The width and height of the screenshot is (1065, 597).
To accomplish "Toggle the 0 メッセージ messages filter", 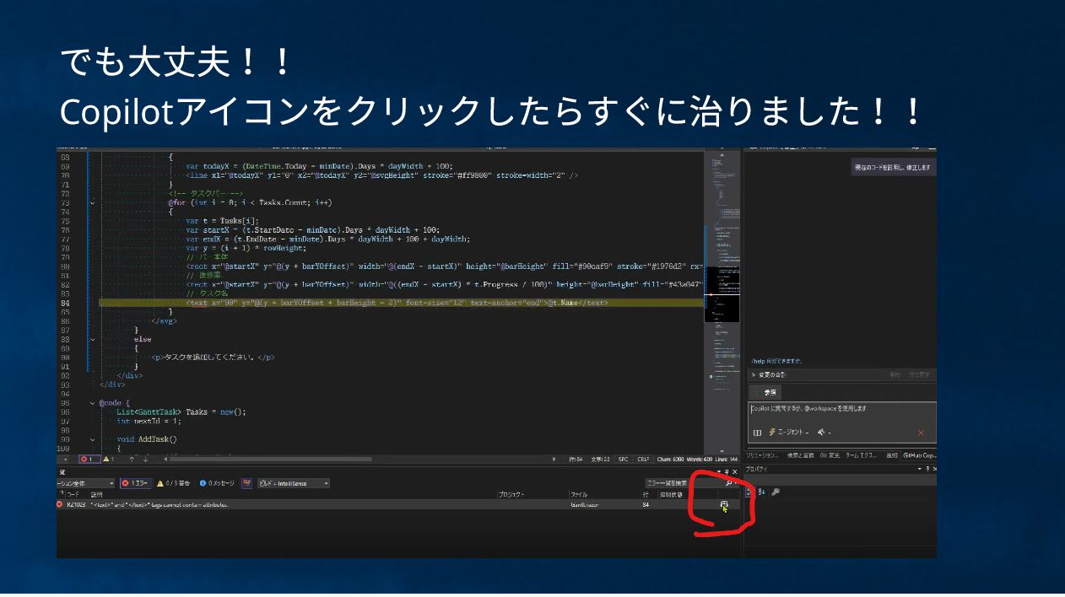I will pyautogui.click(x=217, y=483).
